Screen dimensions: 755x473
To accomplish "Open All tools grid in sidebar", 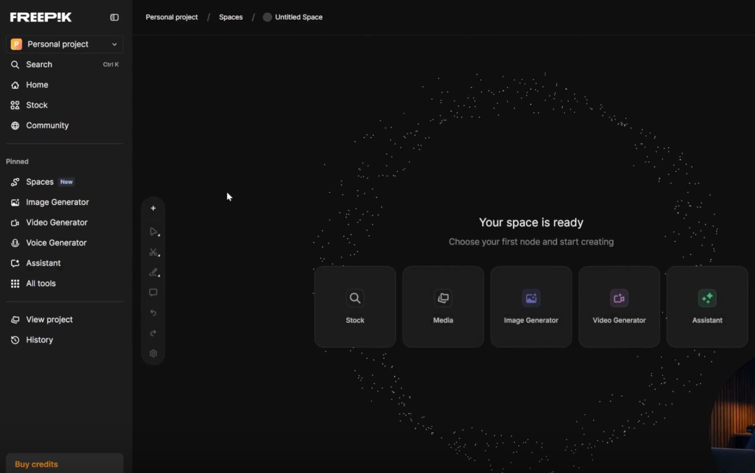I will (41, 283).
